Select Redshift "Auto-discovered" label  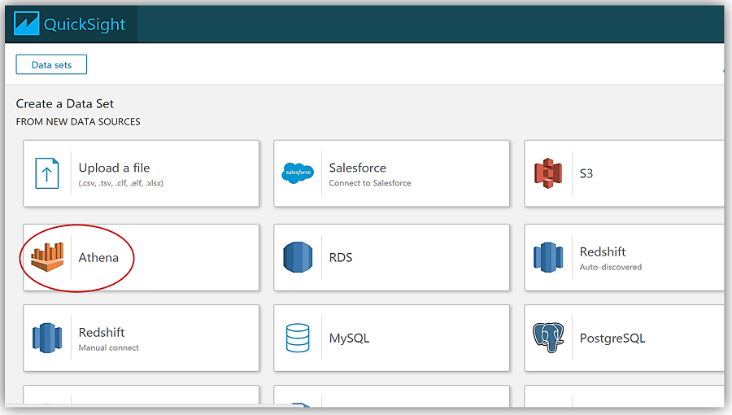(x=610, y=267)
